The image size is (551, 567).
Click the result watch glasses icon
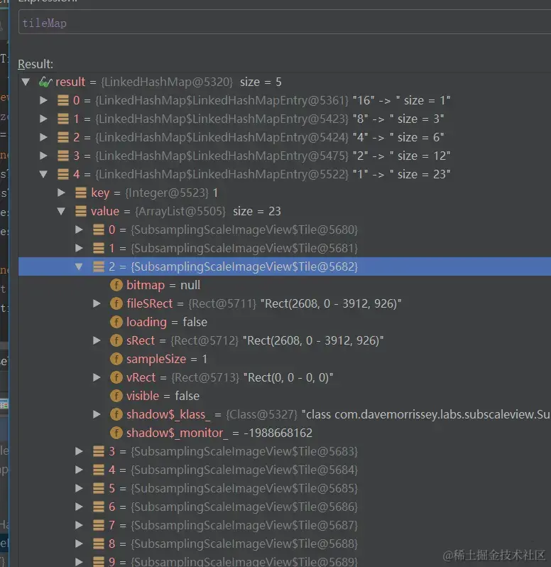click(45, 82)
